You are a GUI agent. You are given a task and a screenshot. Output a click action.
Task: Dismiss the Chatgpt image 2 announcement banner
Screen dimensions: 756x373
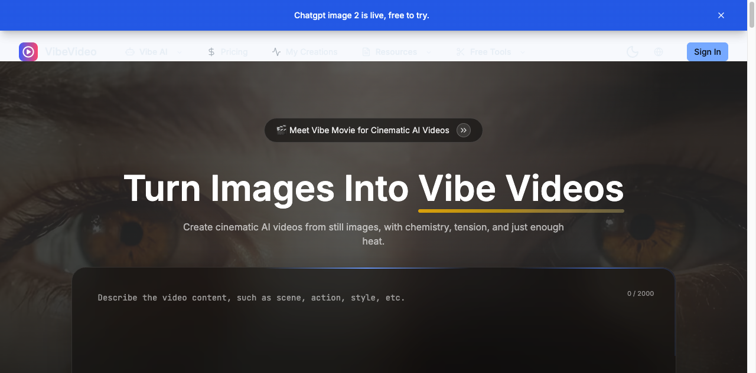(x=721, y=15)
